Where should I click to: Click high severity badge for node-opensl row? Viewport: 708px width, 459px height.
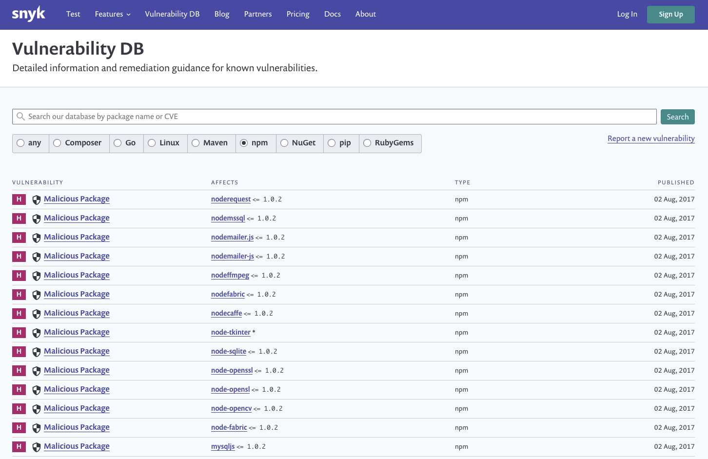click(x=19, y=389)
